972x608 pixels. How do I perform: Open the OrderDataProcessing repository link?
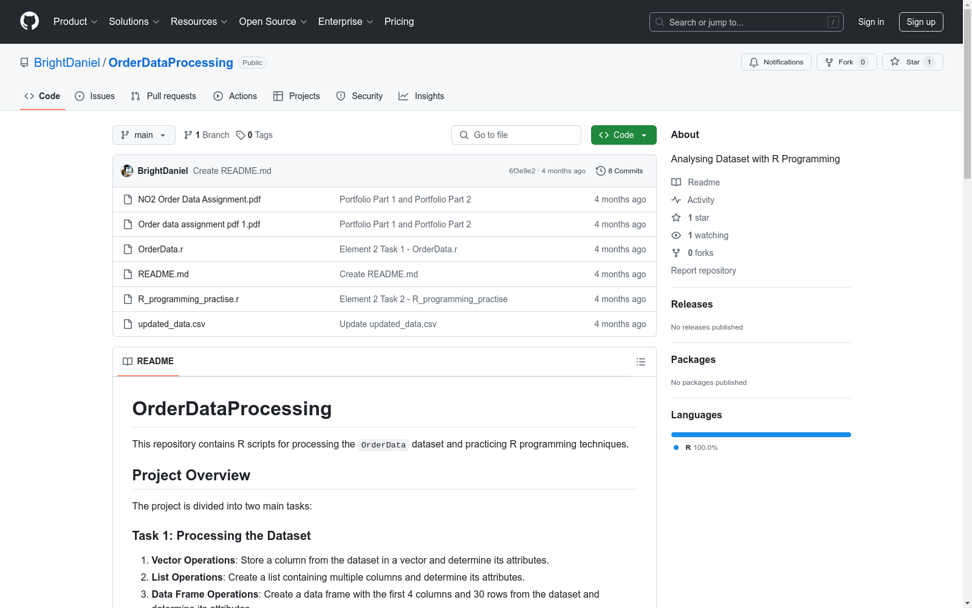pos(171,63)
